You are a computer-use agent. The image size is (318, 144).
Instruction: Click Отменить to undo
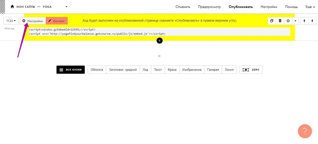pos(183,7)
